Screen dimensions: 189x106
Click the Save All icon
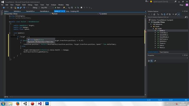[x=21, y=8]
